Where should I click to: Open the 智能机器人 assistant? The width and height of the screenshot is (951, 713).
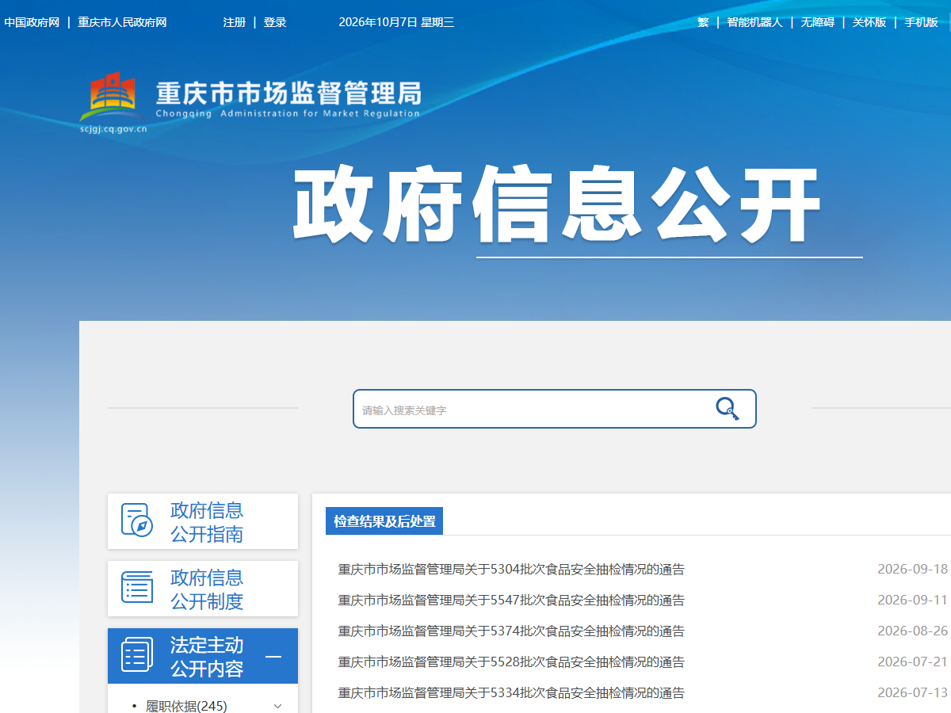[x=754, y=22]
